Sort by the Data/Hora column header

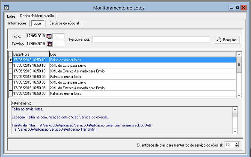[30, 55]
